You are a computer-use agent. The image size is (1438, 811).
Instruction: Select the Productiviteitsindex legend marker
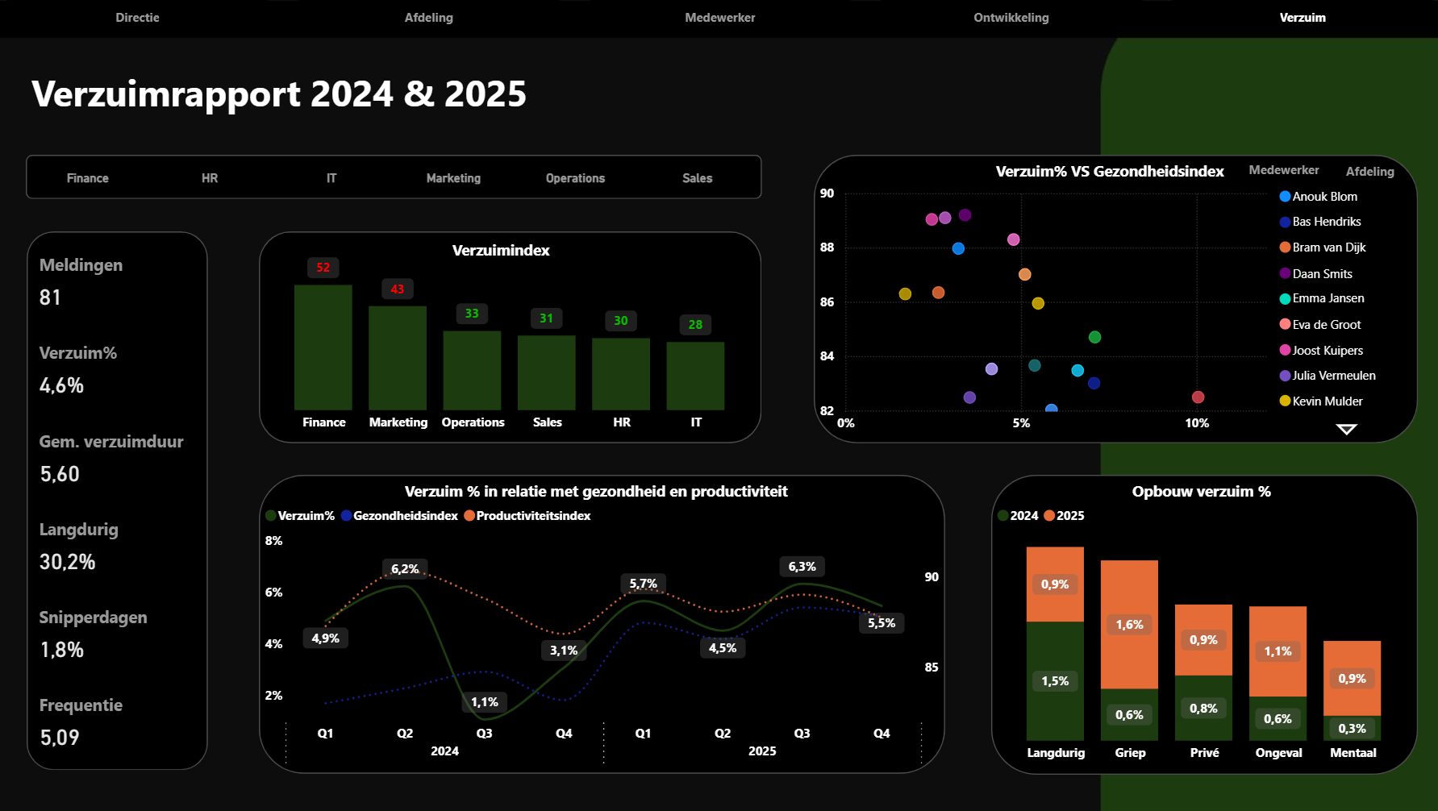(469, 516)
